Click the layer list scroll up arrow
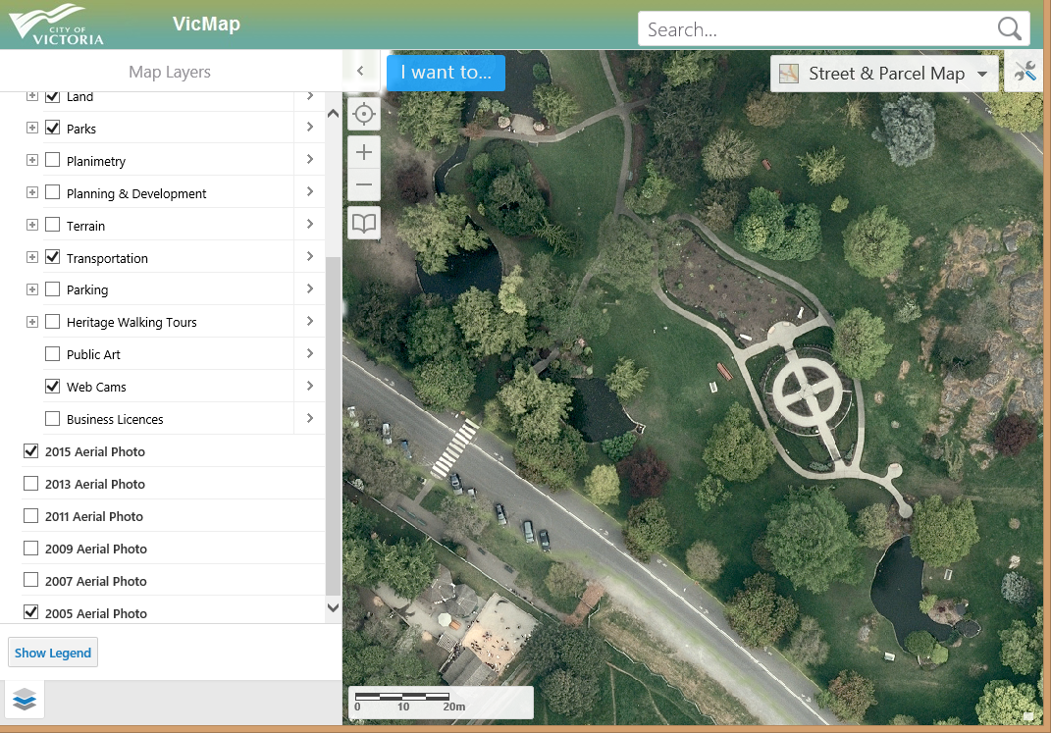Image resolution: width=1051 pixels, height=733 pixels. point(333,114)
